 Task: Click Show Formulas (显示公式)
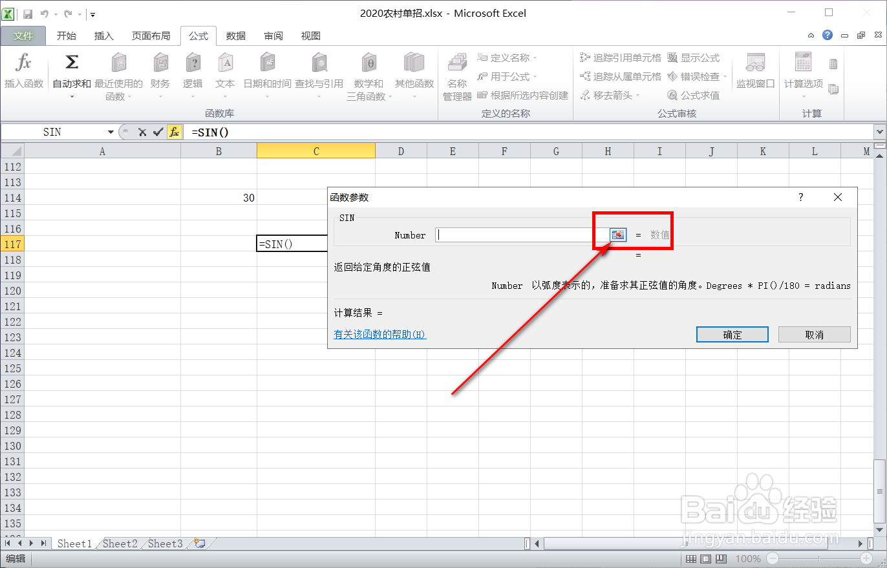(694, 58)
